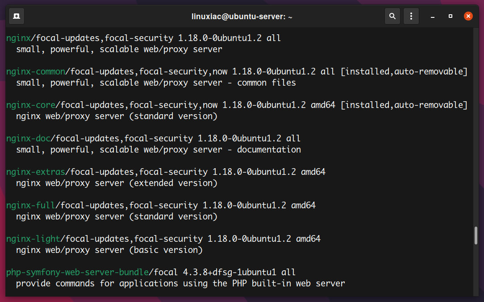Click the nginx-core package name

tap(31, 105)
